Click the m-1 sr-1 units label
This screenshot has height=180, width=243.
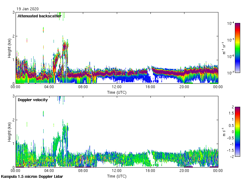point(224,48)
